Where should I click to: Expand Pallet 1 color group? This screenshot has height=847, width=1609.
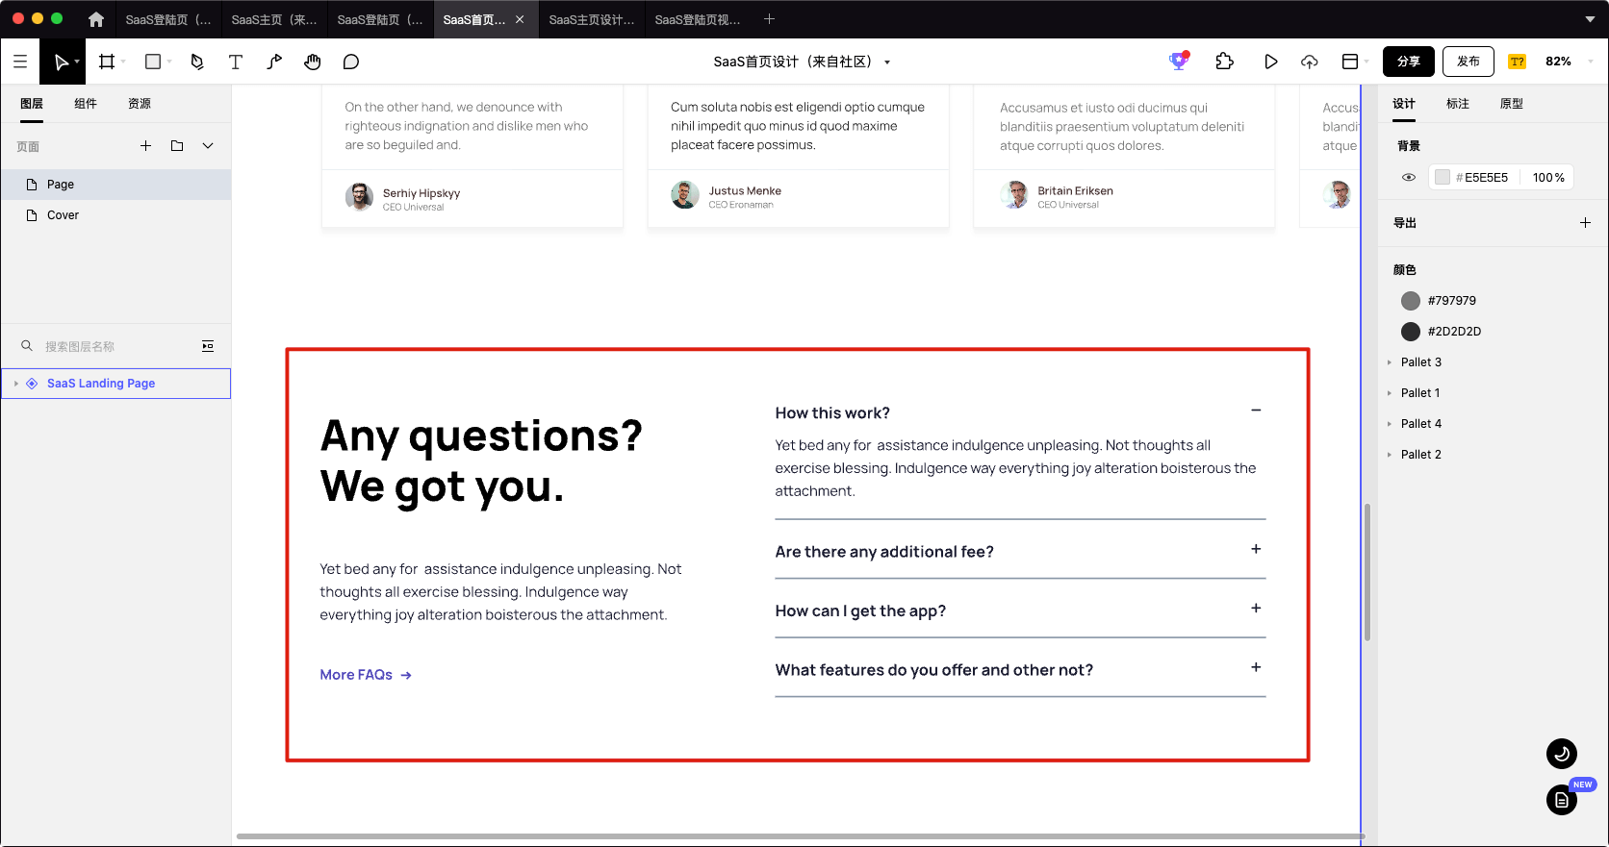(x=1390, y=393)
